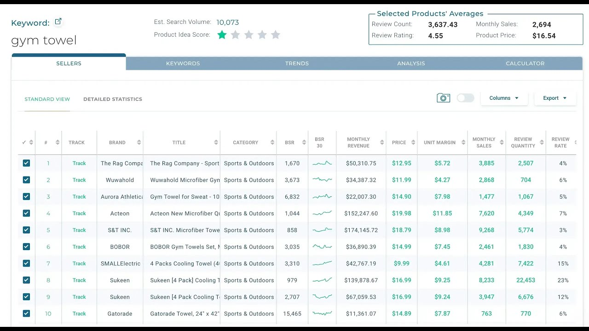Screen dimensions: 589x331
Task: Click price $9.99 in SMALLElectric row
Action: (402, 263)
